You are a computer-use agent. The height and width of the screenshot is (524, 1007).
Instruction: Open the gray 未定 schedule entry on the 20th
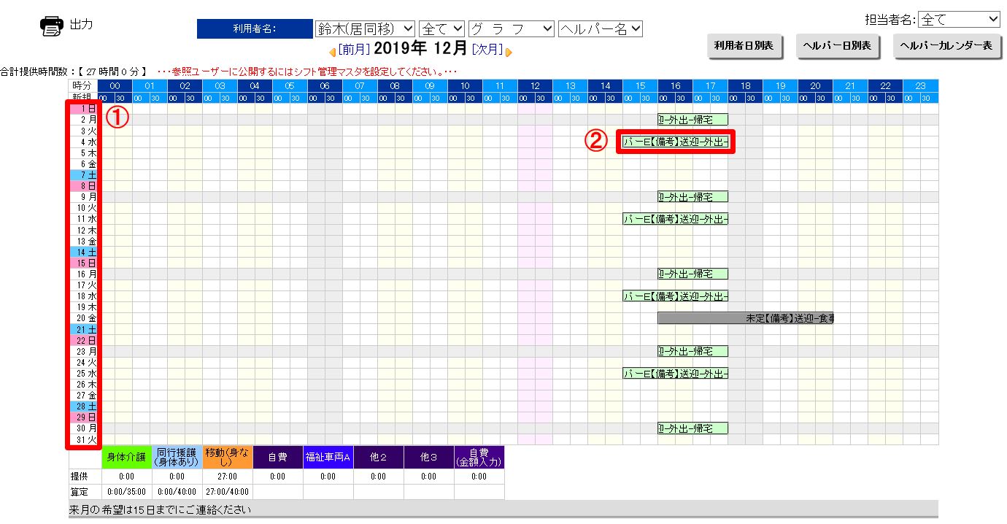pos(744,318)
